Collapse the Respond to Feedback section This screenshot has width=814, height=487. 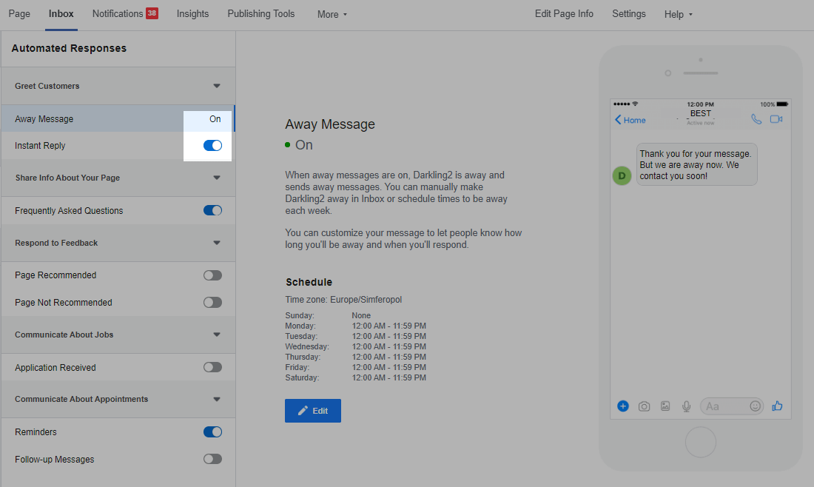pyautogui.click(x=217, y=243)
